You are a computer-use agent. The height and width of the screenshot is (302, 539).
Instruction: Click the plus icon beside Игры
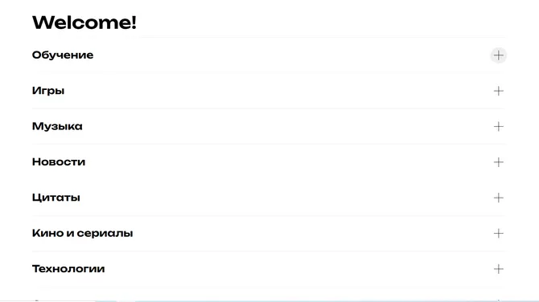[x=499, y=91]
